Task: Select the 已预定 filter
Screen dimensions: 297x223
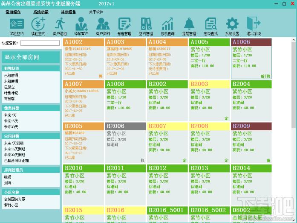Action: [x=9, y=87]
